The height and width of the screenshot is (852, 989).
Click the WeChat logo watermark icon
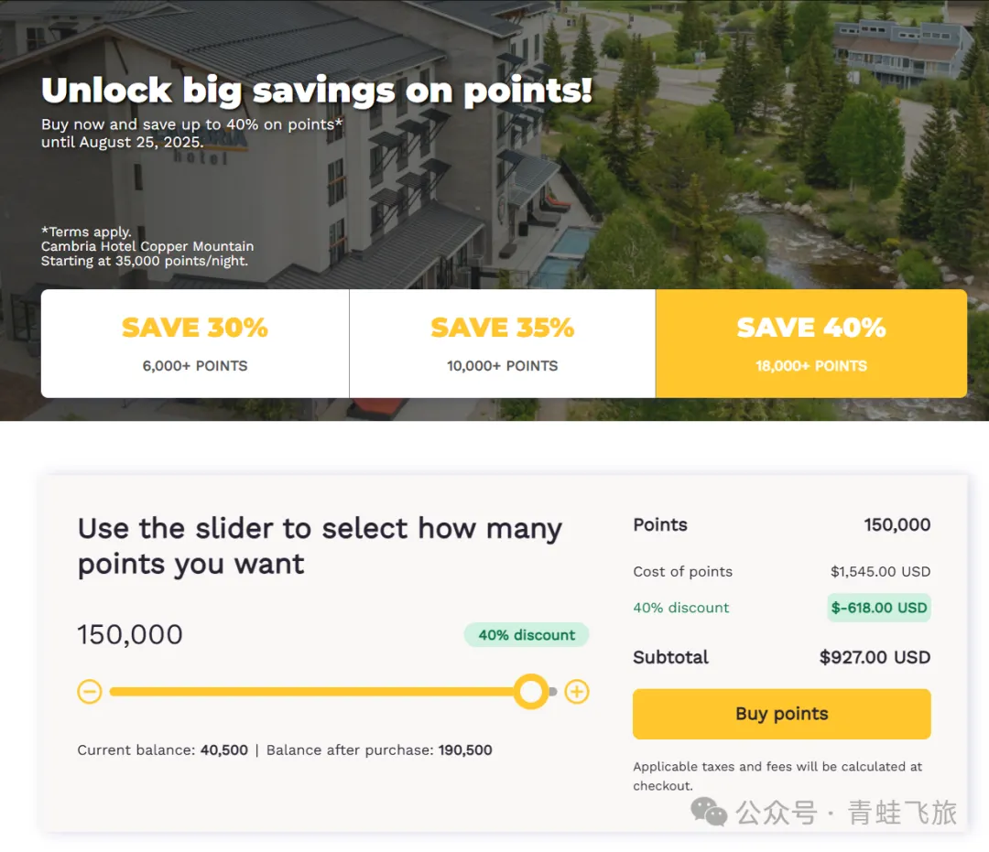pyautogui.click(x=709, y=812)
